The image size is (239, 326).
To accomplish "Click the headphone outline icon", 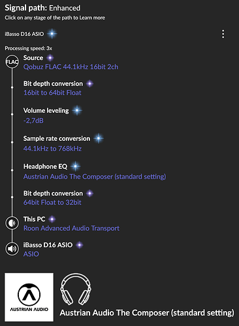I will [76, 289].
